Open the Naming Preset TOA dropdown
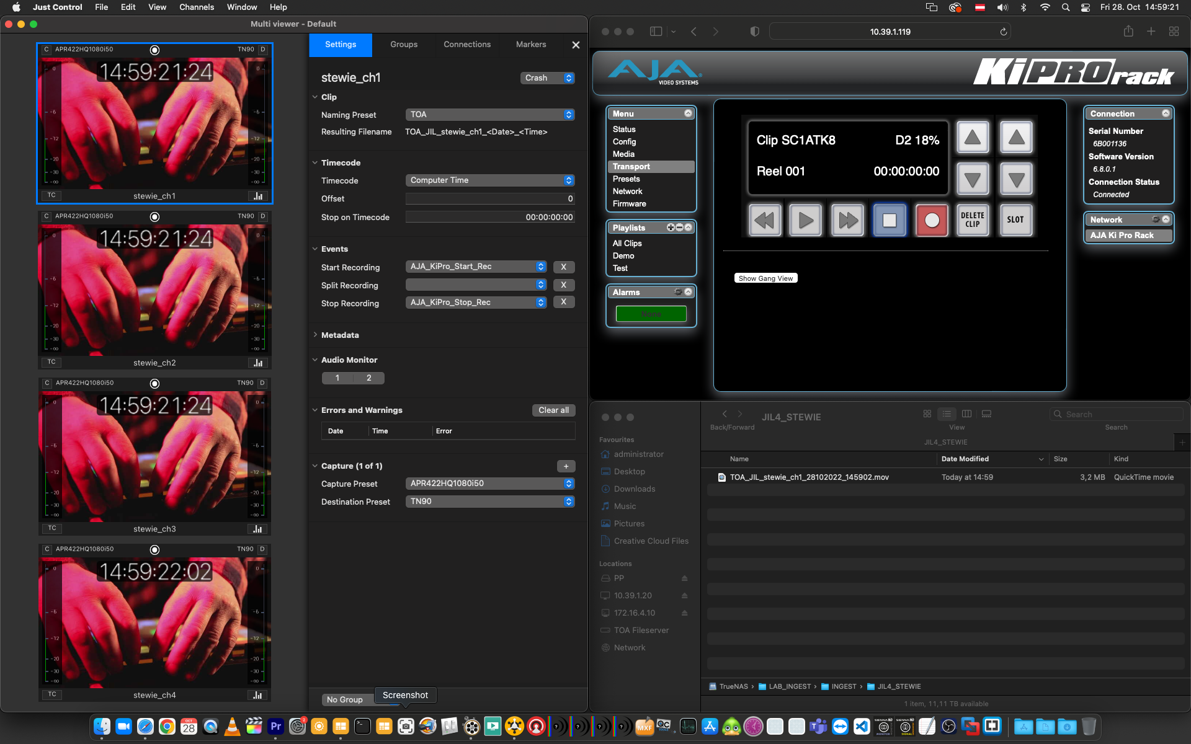The image size is (1191, 744). click(490, 115)
